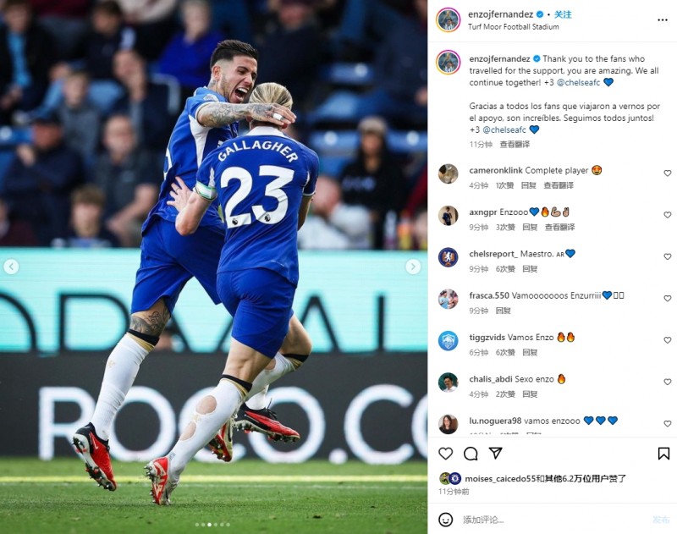Show translation of the caption (查看翻译)
The image size is (677, 534).
(515, 144)
